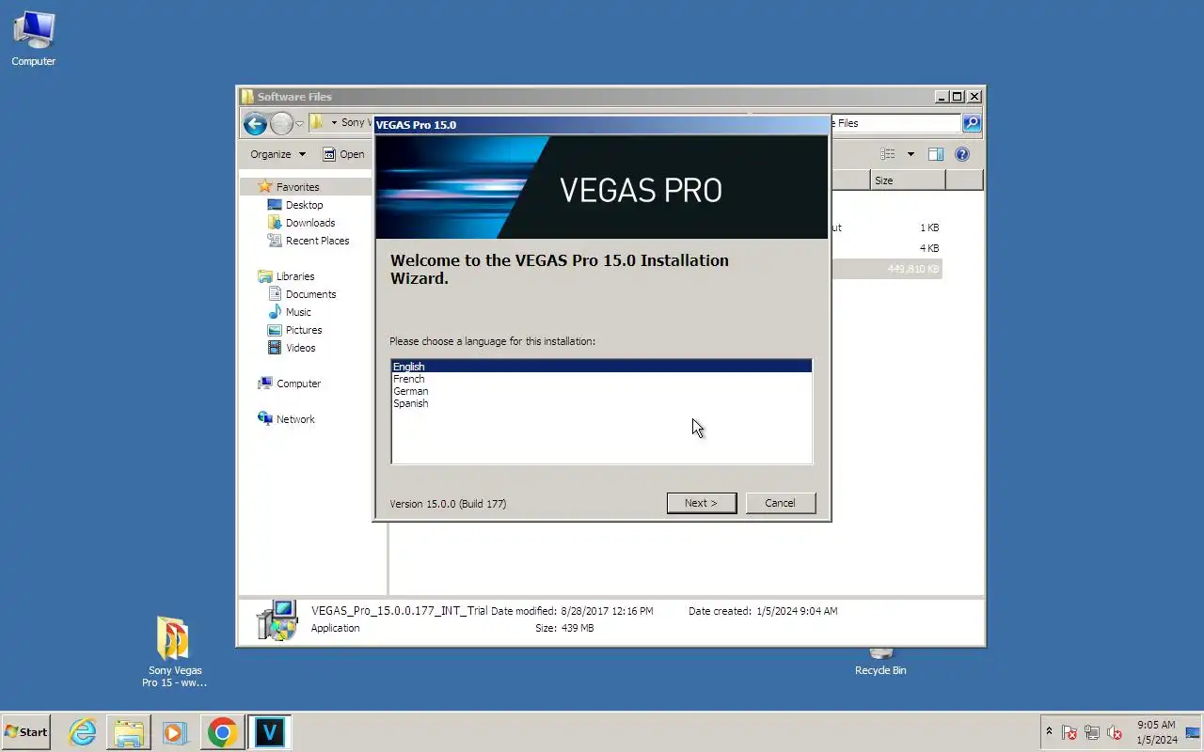Open Desktop in Favorites
This screenshot has width=1204, height=752.
304,205
